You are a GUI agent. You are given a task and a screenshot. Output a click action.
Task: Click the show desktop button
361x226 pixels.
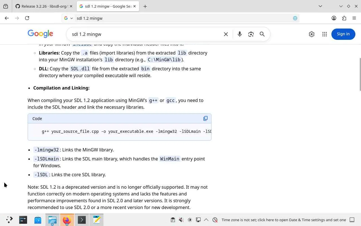[x=352, y=220]
